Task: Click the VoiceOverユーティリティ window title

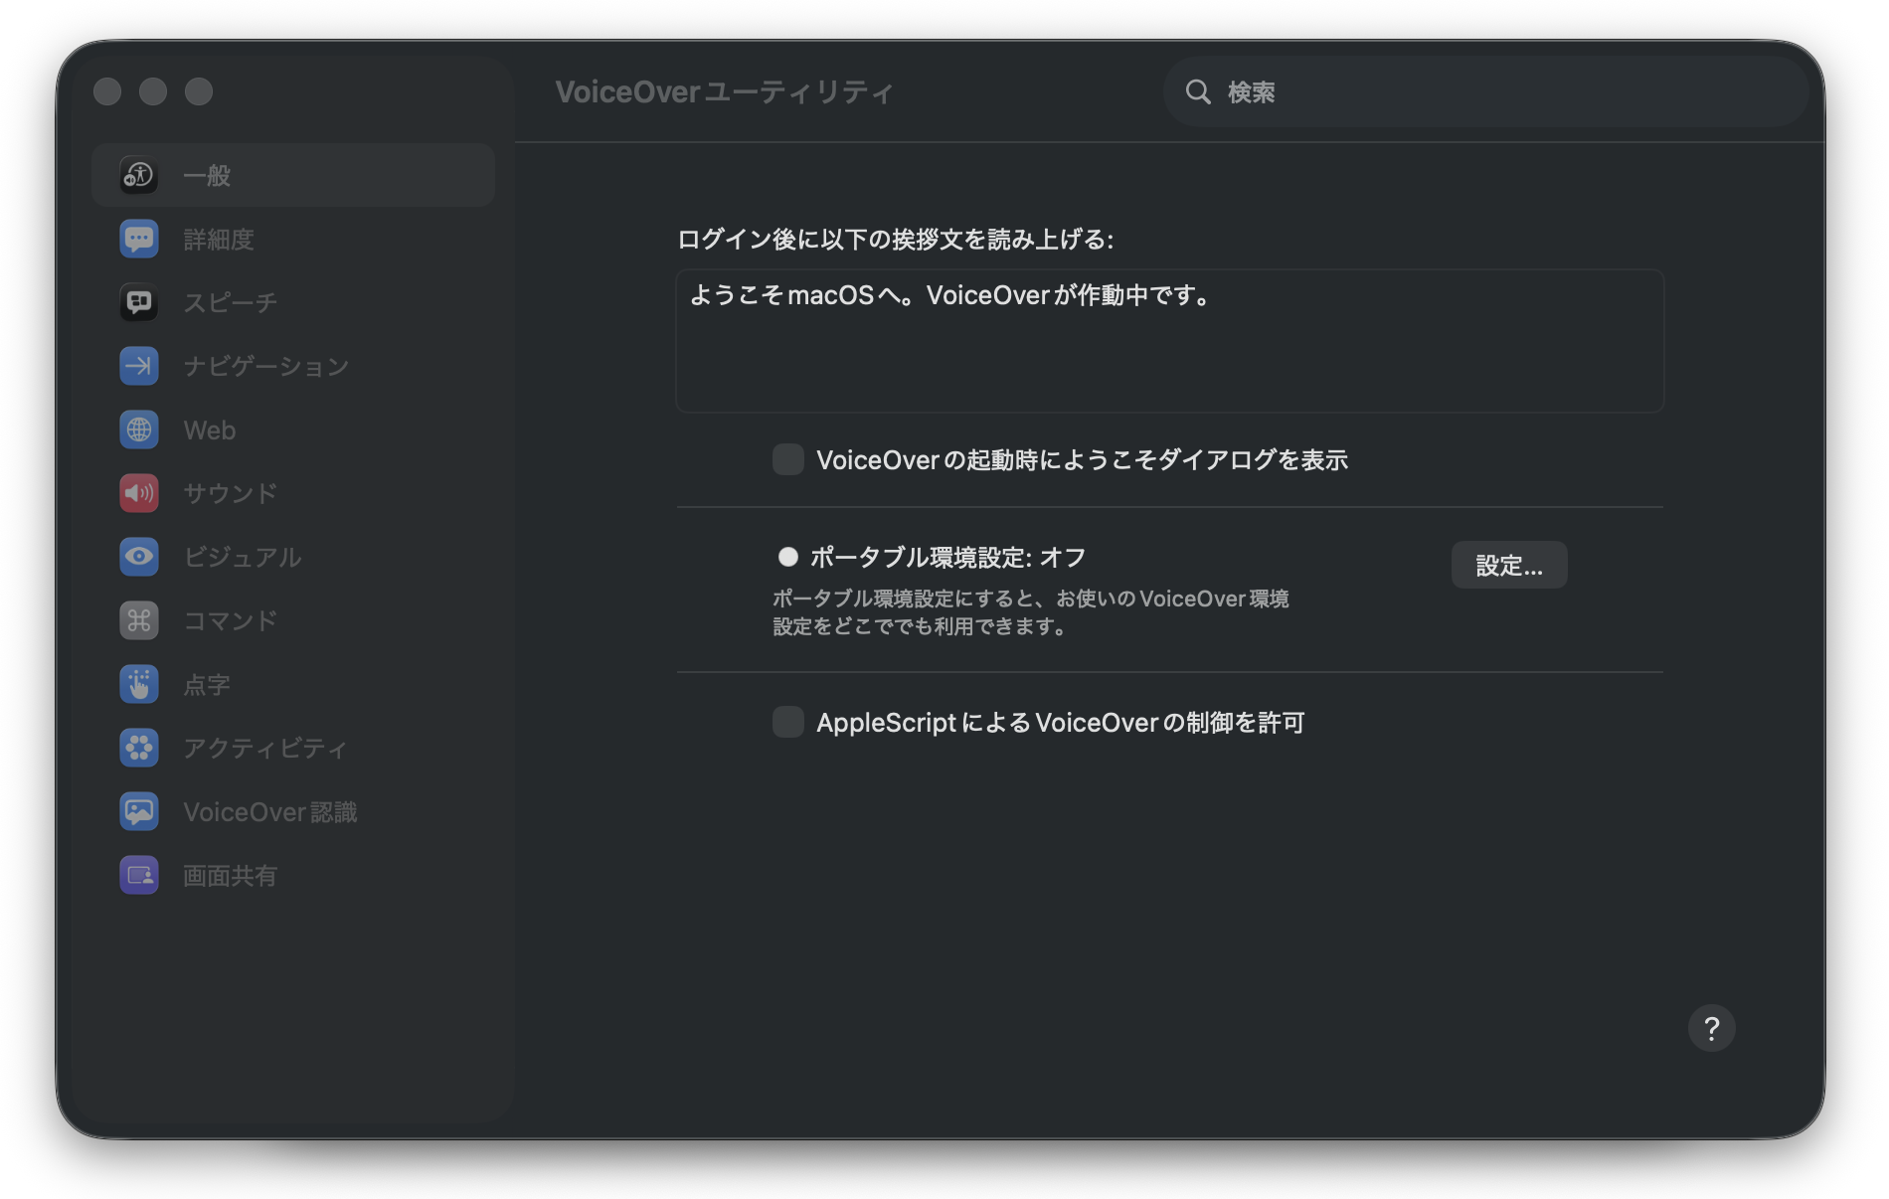Action: pos(724,91)
